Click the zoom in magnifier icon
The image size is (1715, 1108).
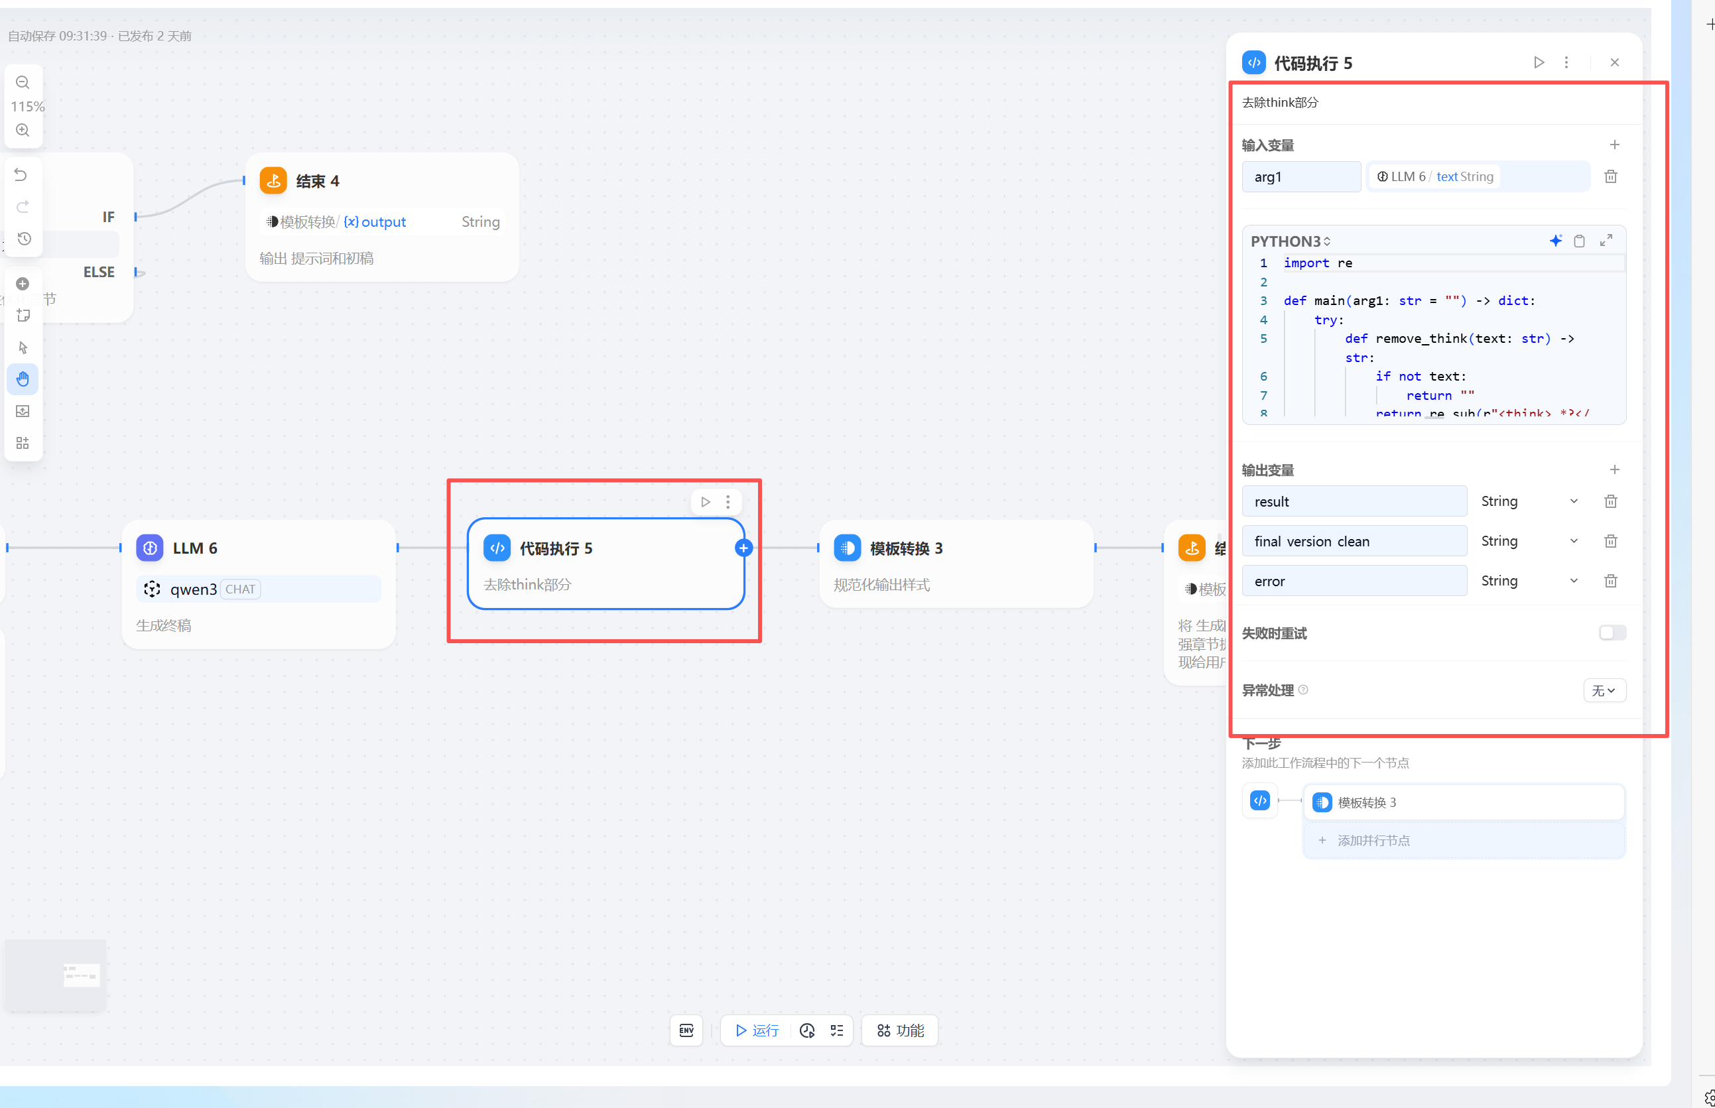23,130
